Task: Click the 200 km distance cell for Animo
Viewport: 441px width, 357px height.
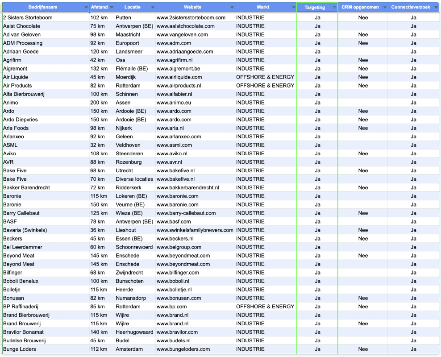Action: pos(99,103)
